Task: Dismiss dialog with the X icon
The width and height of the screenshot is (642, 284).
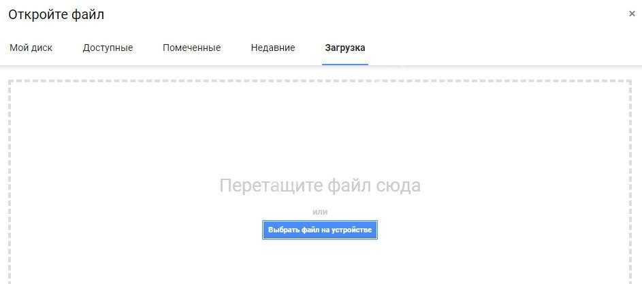Action: 632,14
